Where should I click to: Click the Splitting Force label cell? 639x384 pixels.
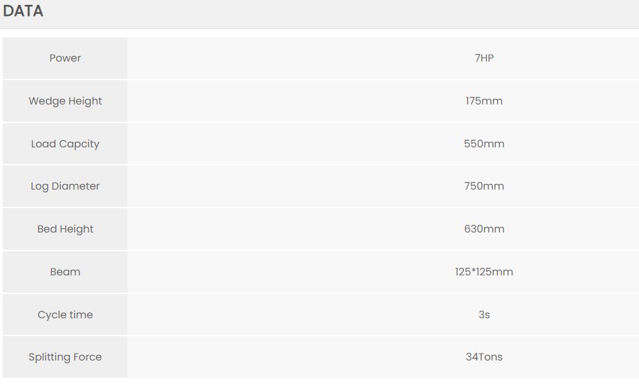(x=65, y=357)
